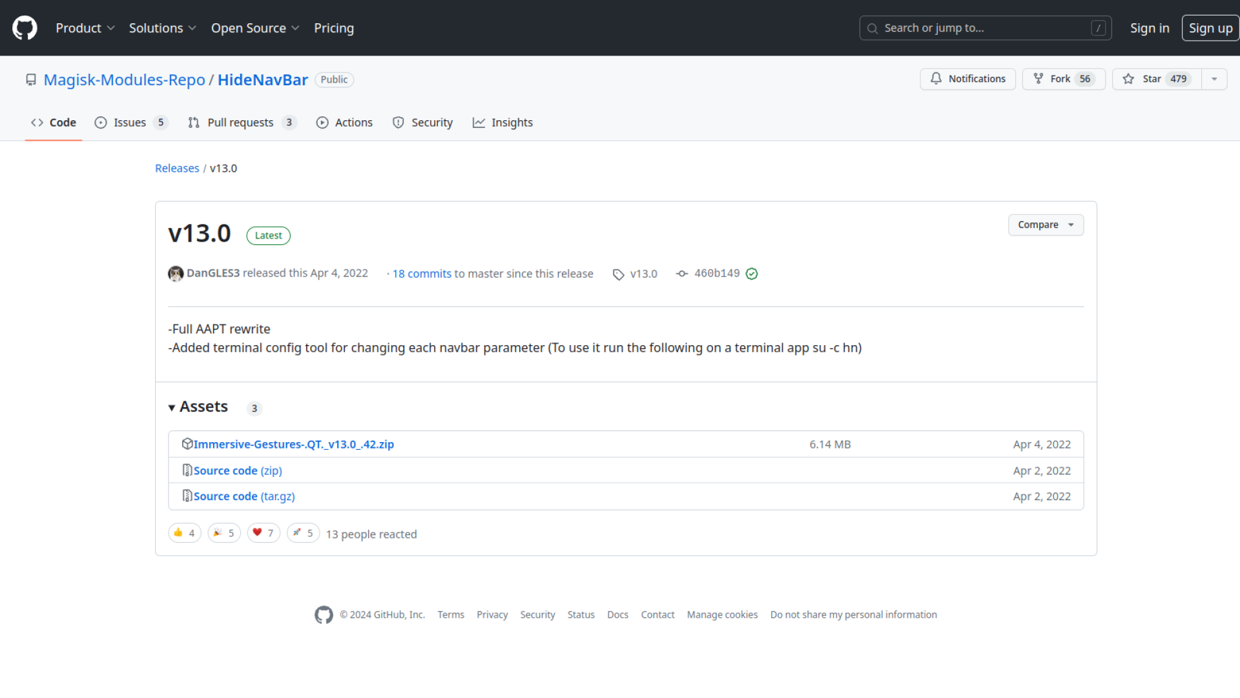Fork the repository with Fork button
The height and width of the screenshot is (698, 1240).
(1063, 79)
